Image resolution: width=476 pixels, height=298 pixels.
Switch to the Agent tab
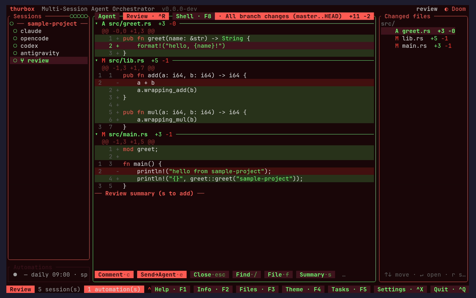[107, 16]
